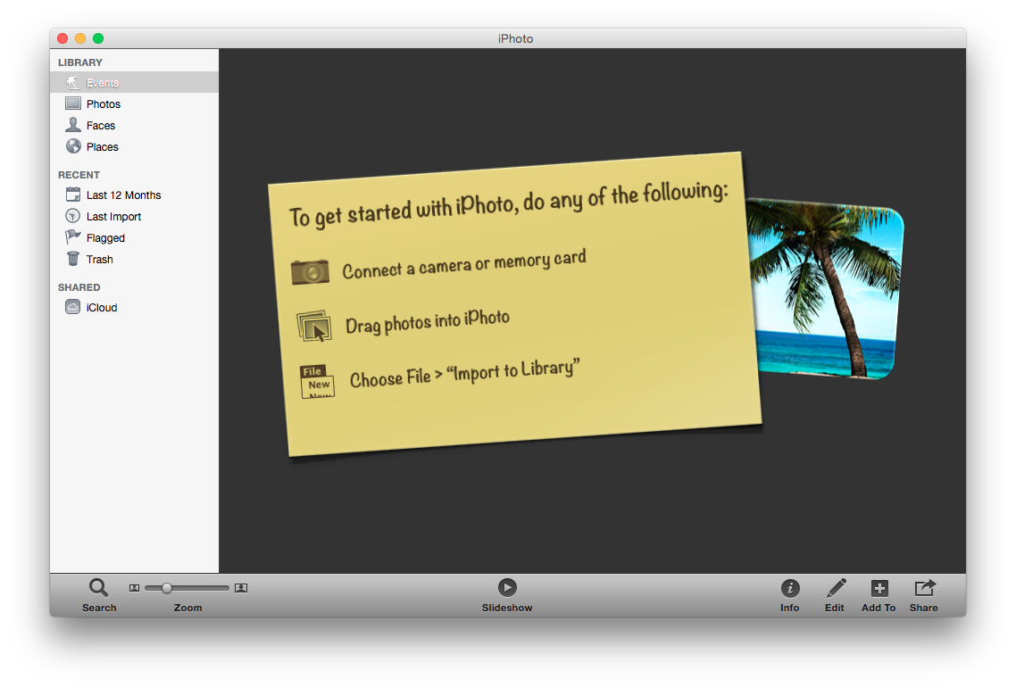Viewport: 1016px width, 688px height.
Task: Click the Zoom slider knob
Action: 167,587
